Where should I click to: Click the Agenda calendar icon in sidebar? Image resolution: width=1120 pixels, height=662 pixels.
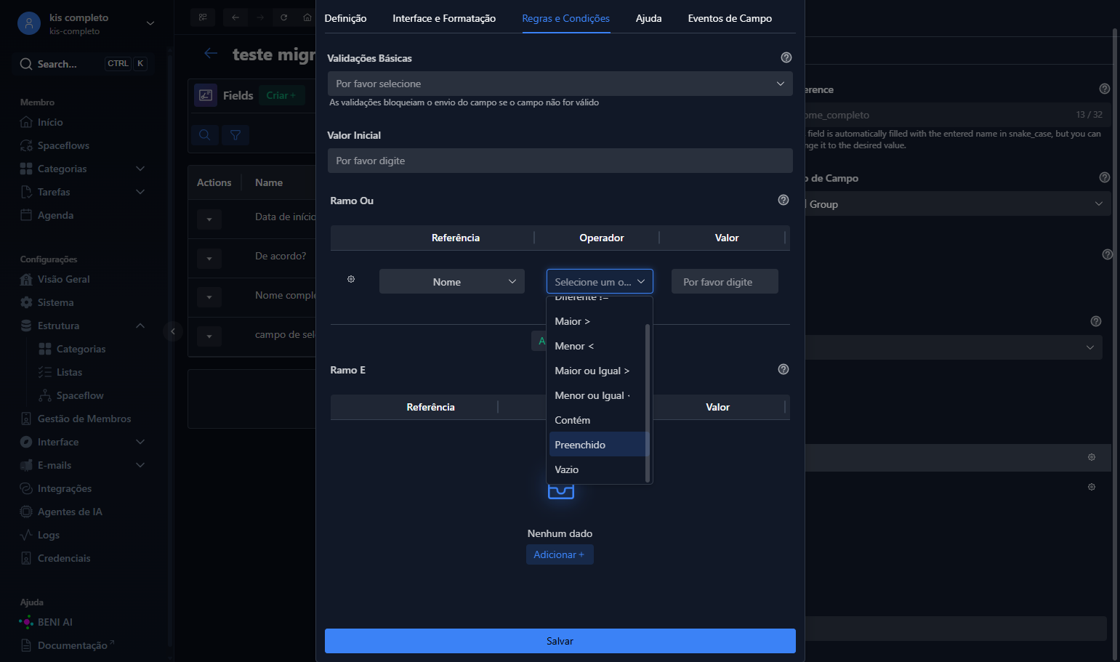26,215
